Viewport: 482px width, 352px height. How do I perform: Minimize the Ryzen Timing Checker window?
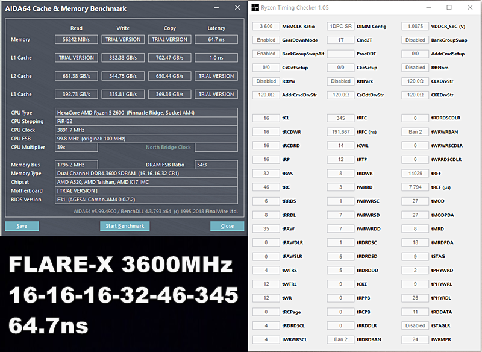(x=429, y=7)
